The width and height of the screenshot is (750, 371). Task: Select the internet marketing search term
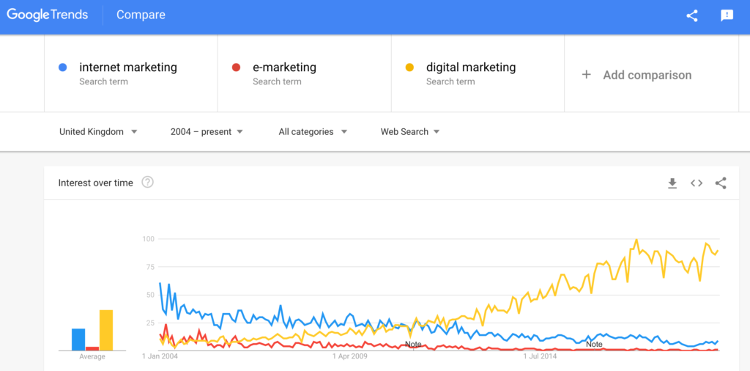coord(130,73)
